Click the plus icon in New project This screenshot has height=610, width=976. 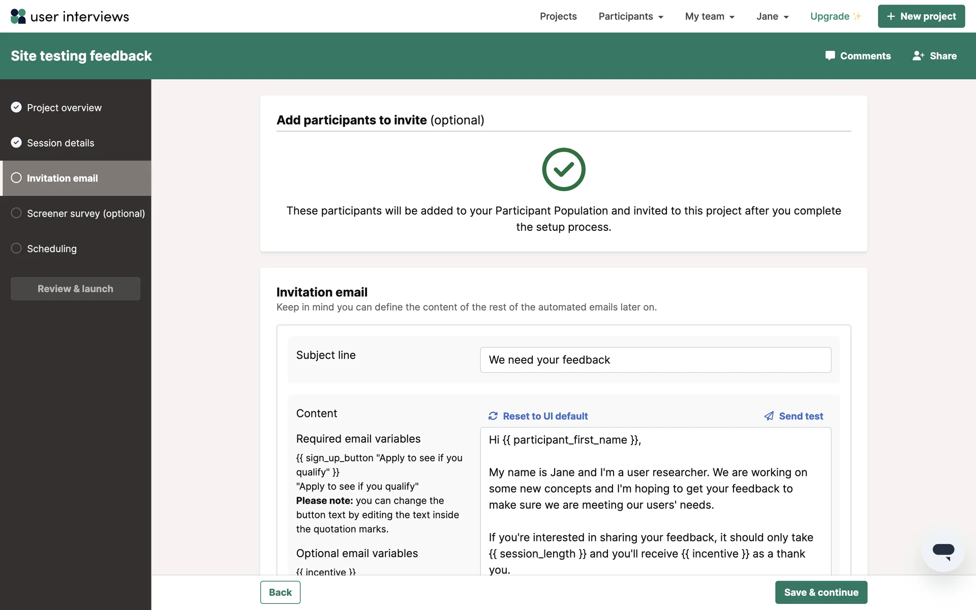point(891,16)
